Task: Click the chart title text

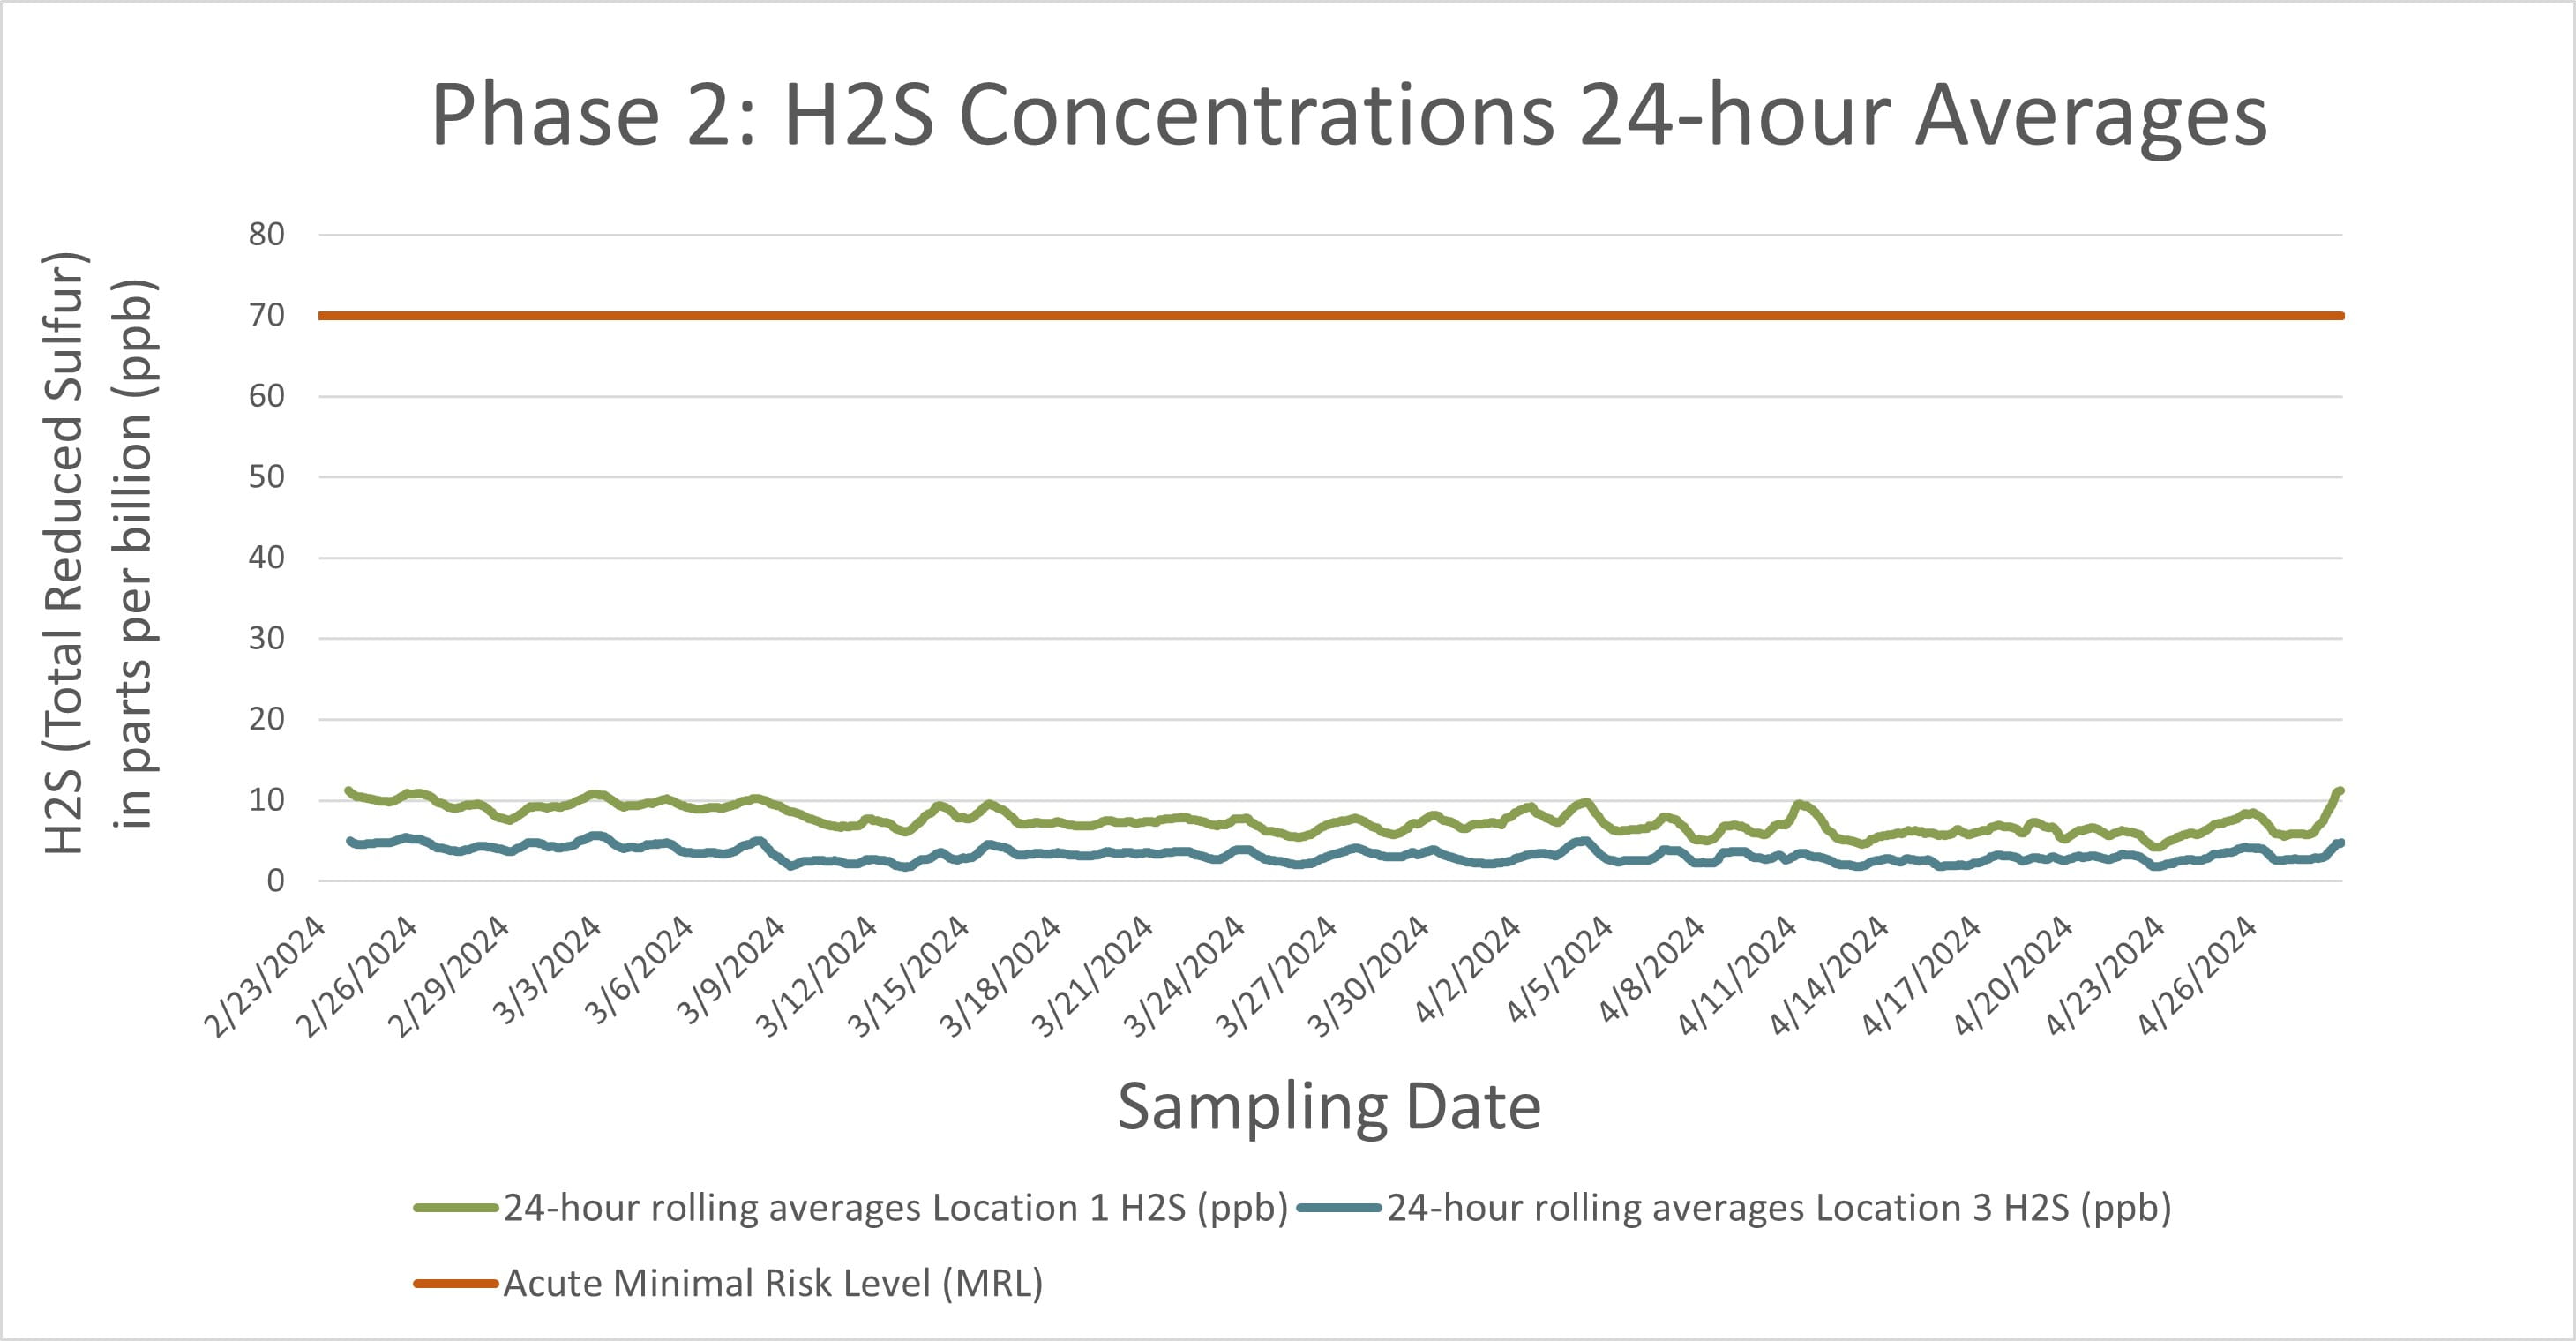Action: pyautogui.click(x=1348, y=115)
